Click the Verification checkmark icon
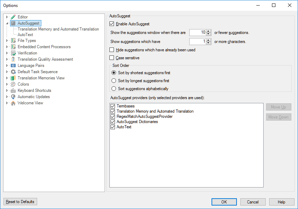298x209 pixels. [13, 53]
